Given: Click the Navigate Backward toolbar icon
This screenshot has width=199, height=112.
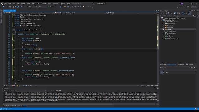Looking at the screenshot, I should [3, 7].
